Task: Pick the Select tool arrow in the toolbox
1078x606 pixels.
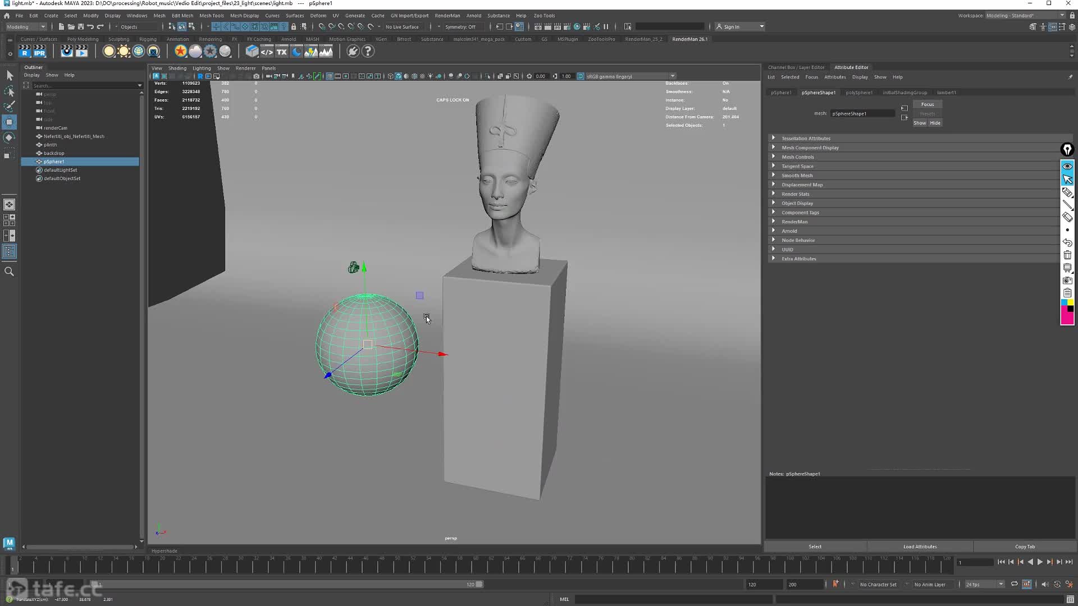Action: [10, 76]
